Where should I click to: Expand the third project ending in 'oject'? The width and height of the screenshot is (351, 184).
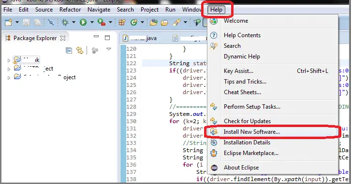[x=9, y=78]
